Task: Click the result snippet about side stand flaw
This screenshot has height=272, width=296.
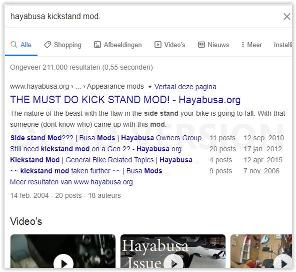Action: (147, 119)
